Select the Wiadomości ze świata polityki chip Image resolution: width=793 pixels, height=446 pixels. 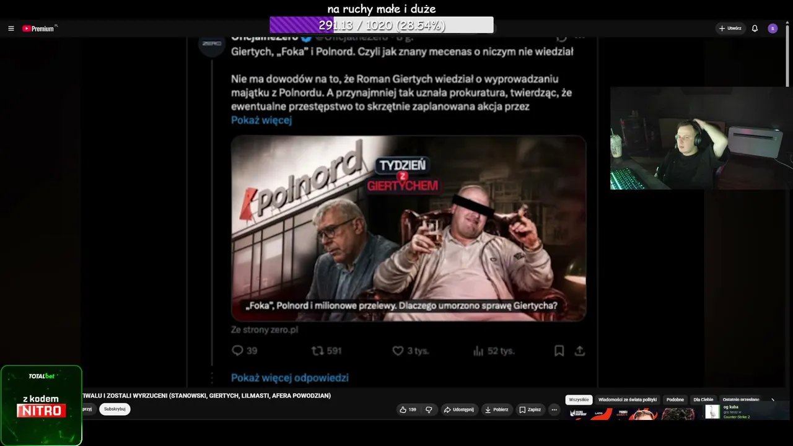[628, 400]
